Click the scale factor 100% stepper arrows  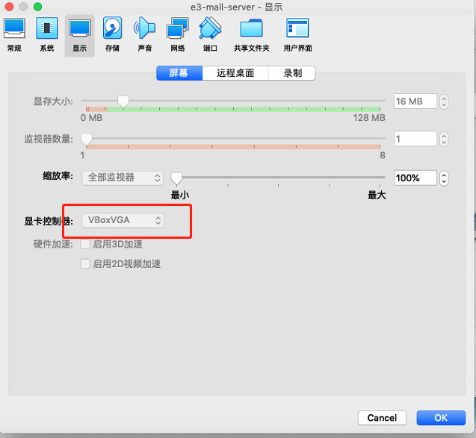(444, 178)
